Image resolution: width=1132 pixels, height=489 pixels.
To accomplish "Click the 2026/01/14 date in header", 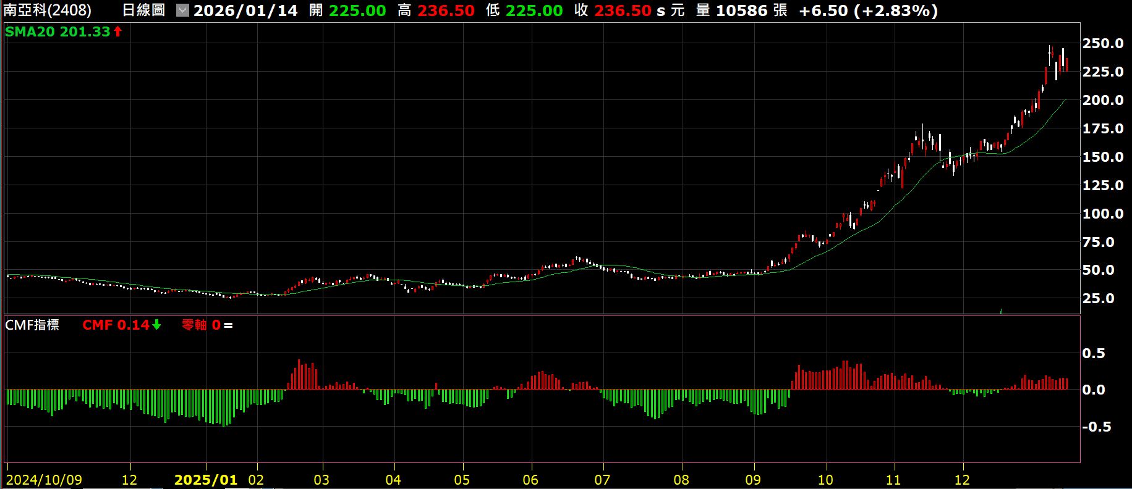I will pyautogui.click(x=245, y=10).
